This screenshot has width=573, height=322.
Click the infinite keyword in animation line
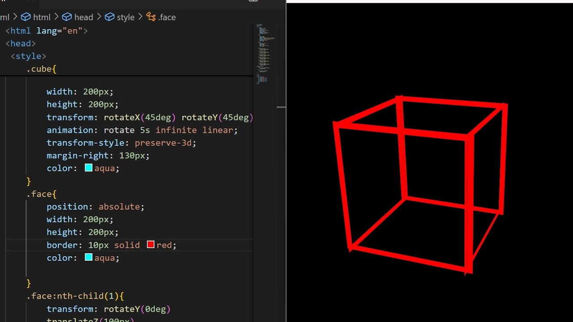(176, 130)
